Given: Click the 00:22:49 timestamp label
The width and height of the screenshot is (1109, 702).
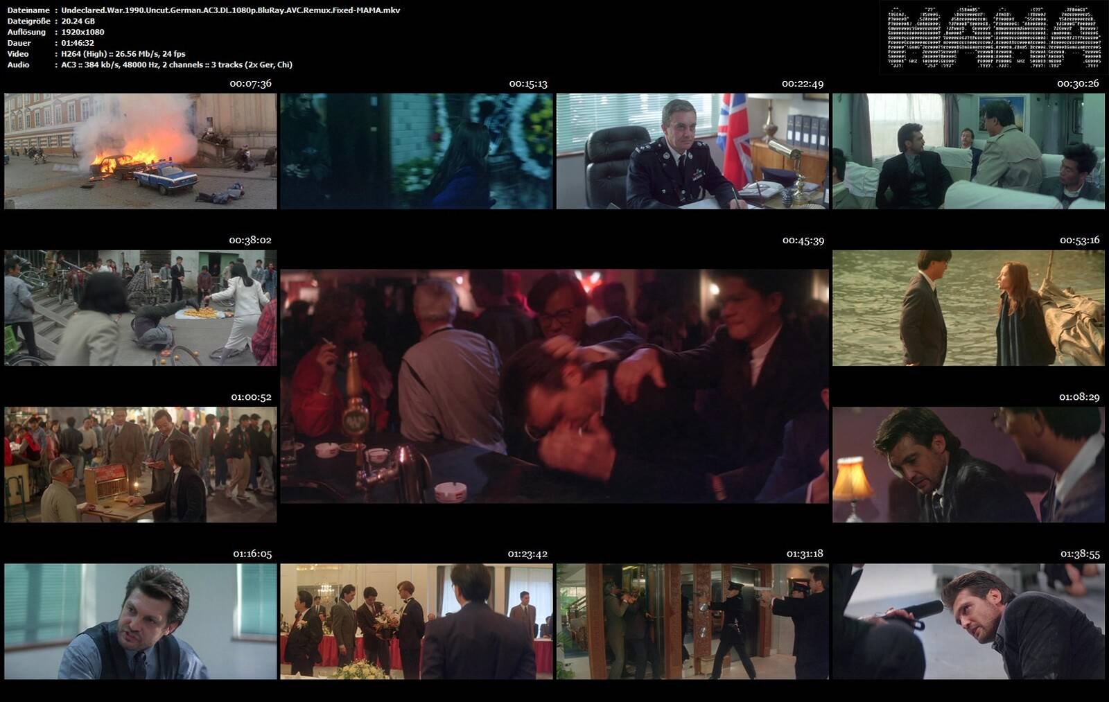Looking at the screenshot, I should [803, 84].
